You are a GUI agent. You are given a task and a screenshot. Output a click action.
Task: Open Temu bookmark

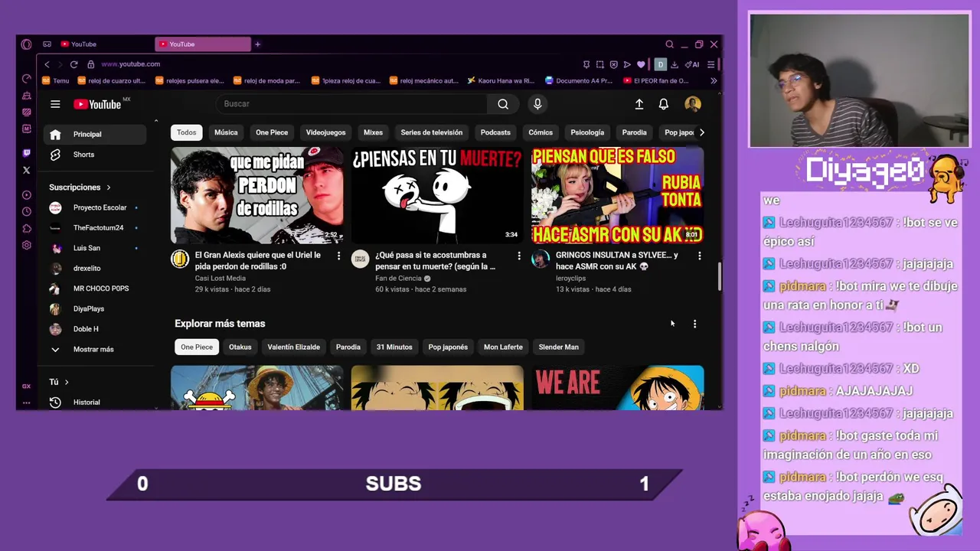tap(56, 80)
